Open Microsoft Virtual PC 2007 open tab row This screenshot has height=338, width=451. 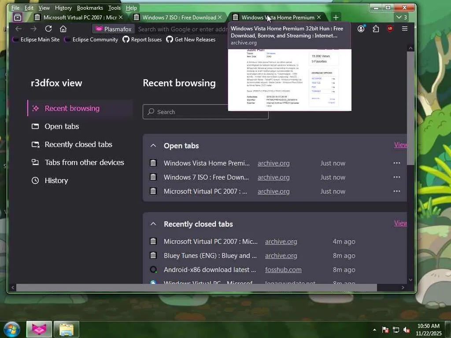click(x=205, y=191)
